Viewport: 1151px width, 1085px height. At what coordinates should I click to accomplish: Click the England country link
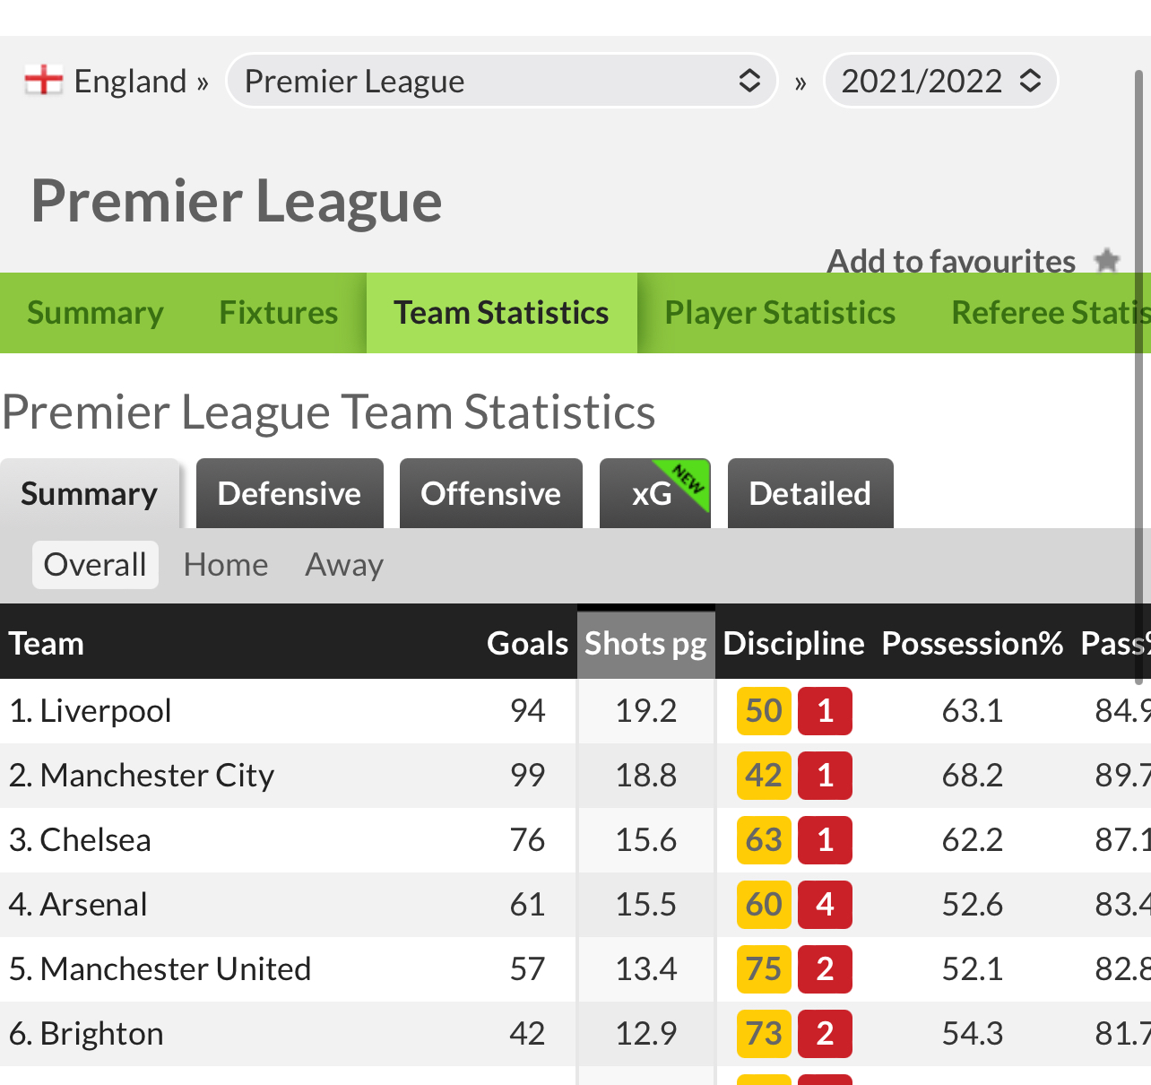point(130,82)
